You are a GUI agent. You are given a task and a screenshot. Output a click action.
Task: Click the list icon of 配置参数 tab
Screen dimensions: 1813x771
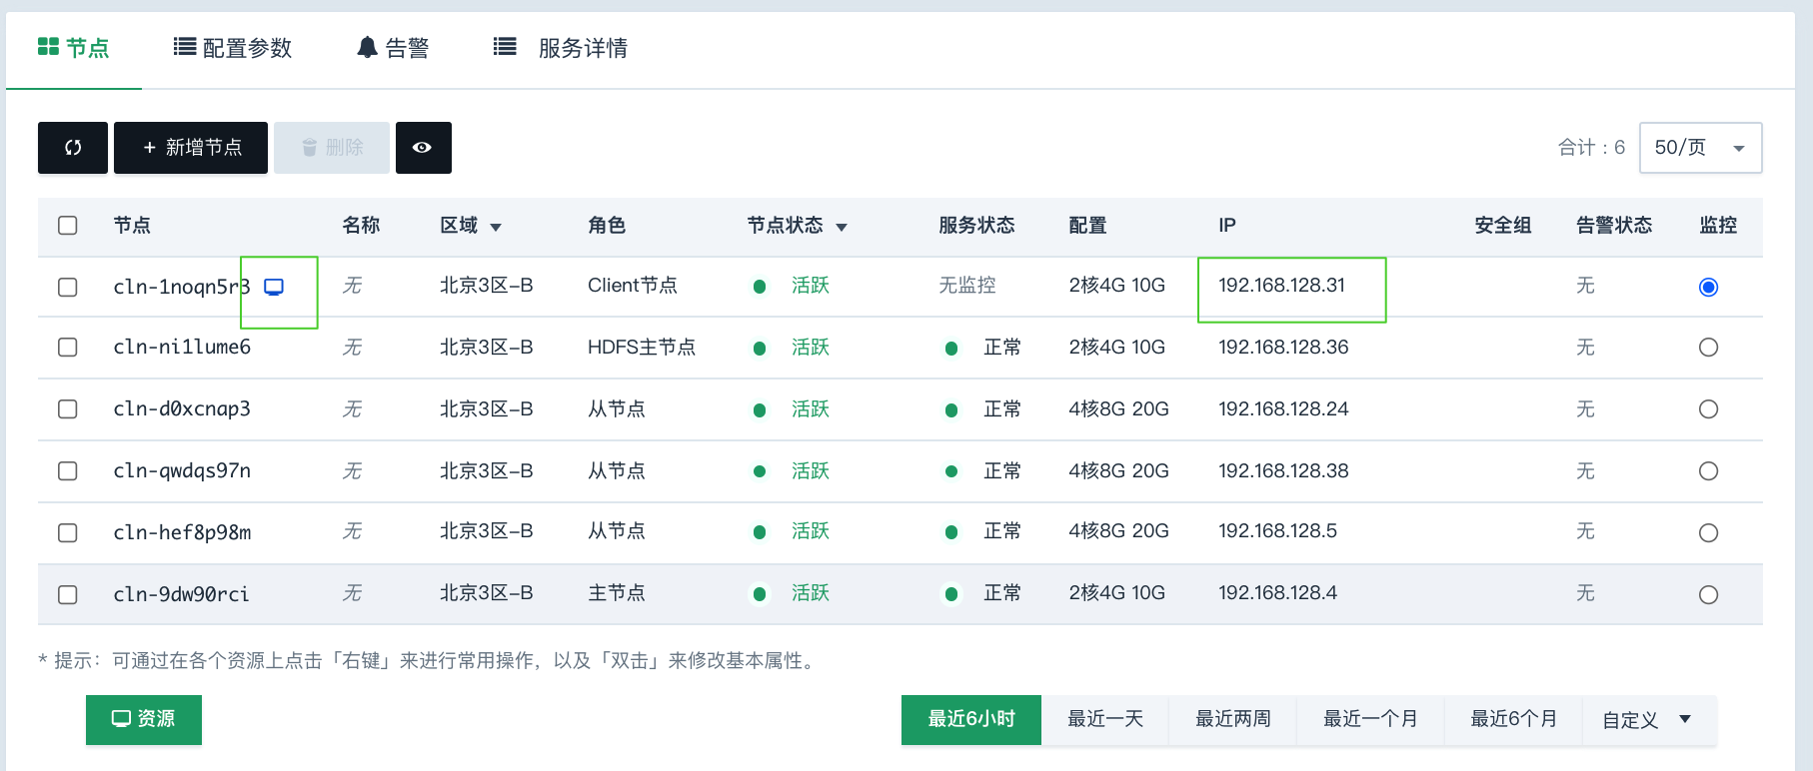click(185, 47)
